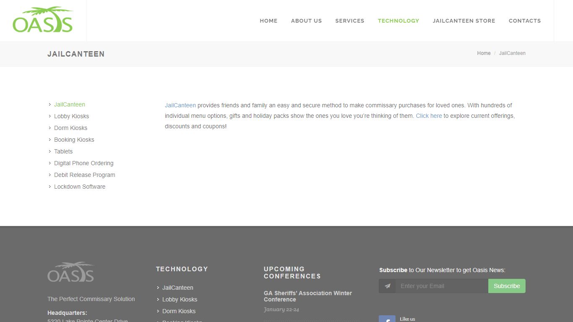573x322 pixels.
Task: Open Tablets in the sidebar
Action: 63,151
